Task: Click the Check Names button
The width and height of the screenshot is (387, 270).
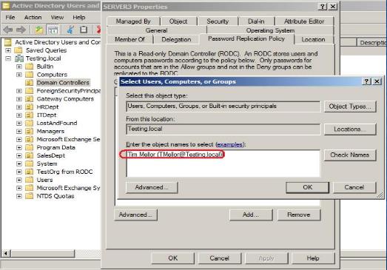Action: (350, 155)
